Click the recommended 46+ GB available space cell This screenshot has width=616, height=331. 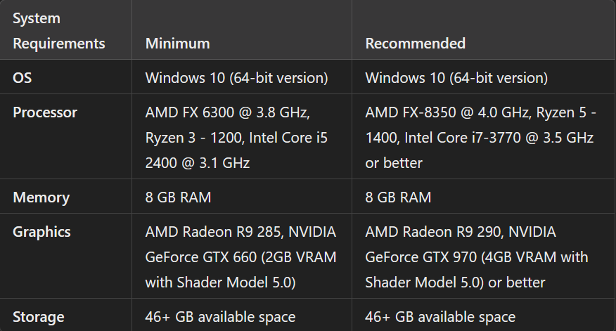(x=440, y=317)
